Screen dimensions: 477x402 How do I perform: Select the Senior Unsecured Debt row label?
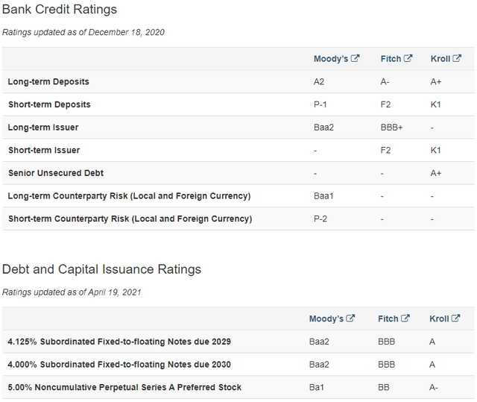(56, 173)
